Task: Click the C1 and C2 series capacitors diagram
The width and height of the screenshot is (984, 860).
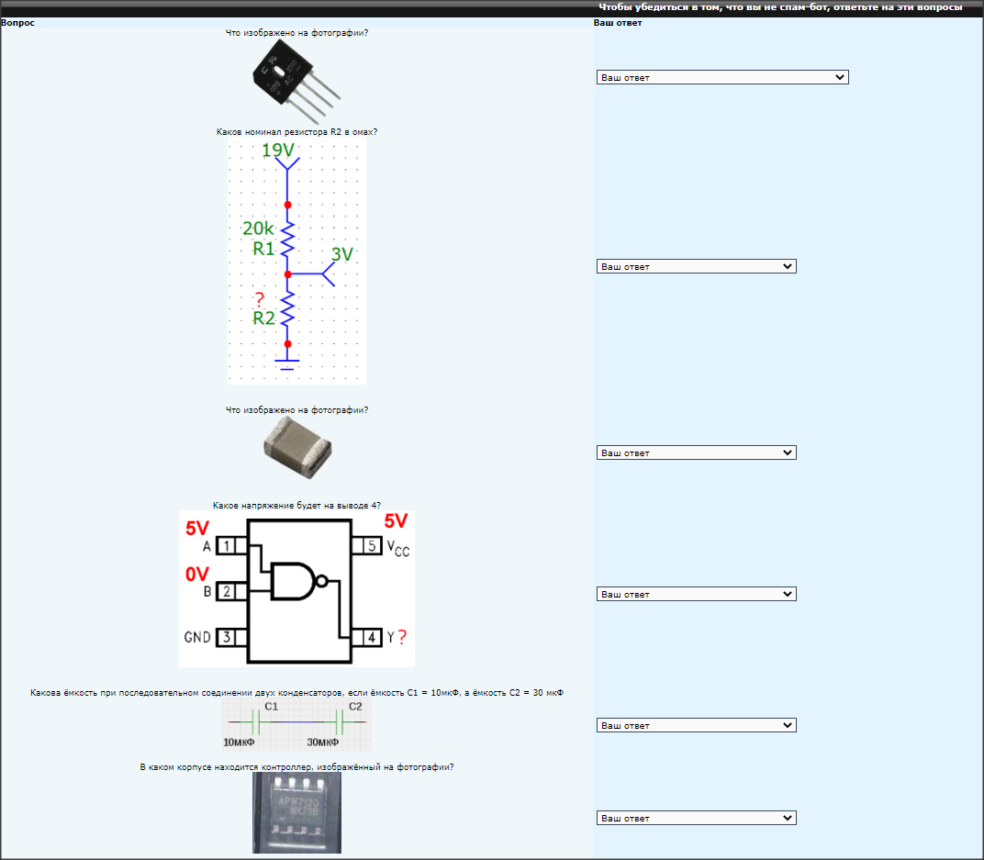Action: pyautogui.click(x=296, y=725)
